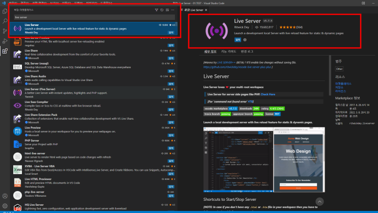
Task: Open the Check Here link for PHP
Action: click(x=268, y=94)
